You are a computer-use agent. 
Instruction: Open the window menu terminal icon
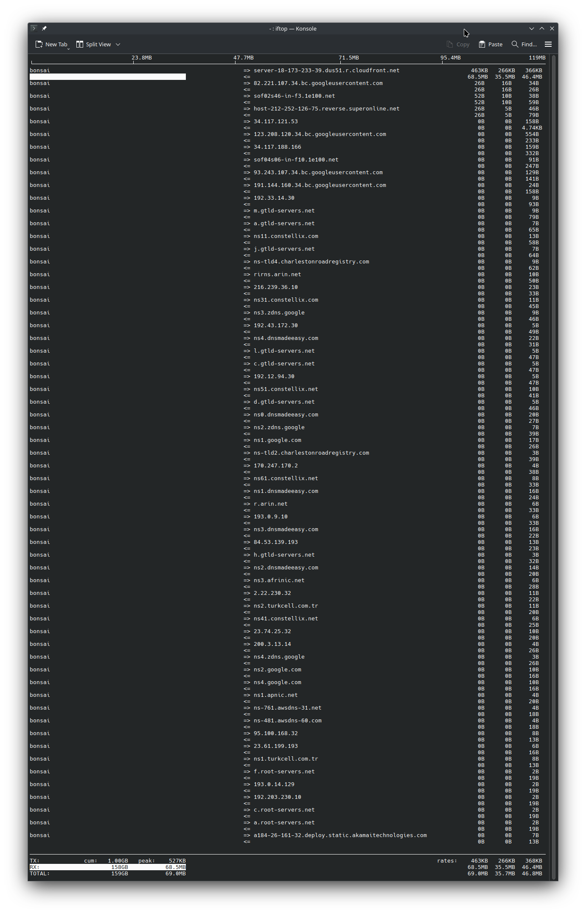(x=34, y=28)
